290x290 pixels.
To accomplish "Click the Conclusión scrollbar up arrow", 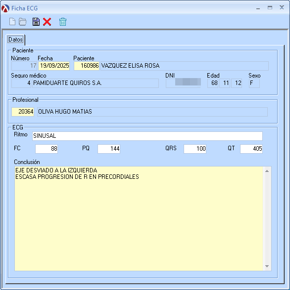I will (267, 171).
